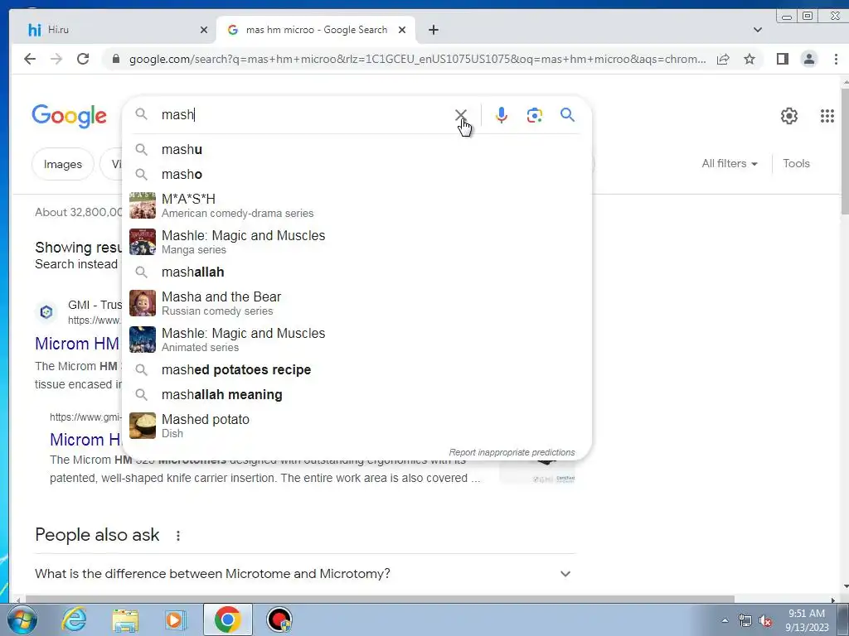Open Chrome's three-dot menu
This screenshot has width=849, height=636.
[836, 59]
